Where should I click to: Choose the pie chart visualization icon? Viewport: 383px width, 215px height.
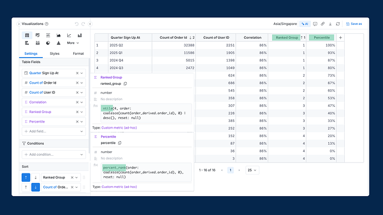click(48, 43)
